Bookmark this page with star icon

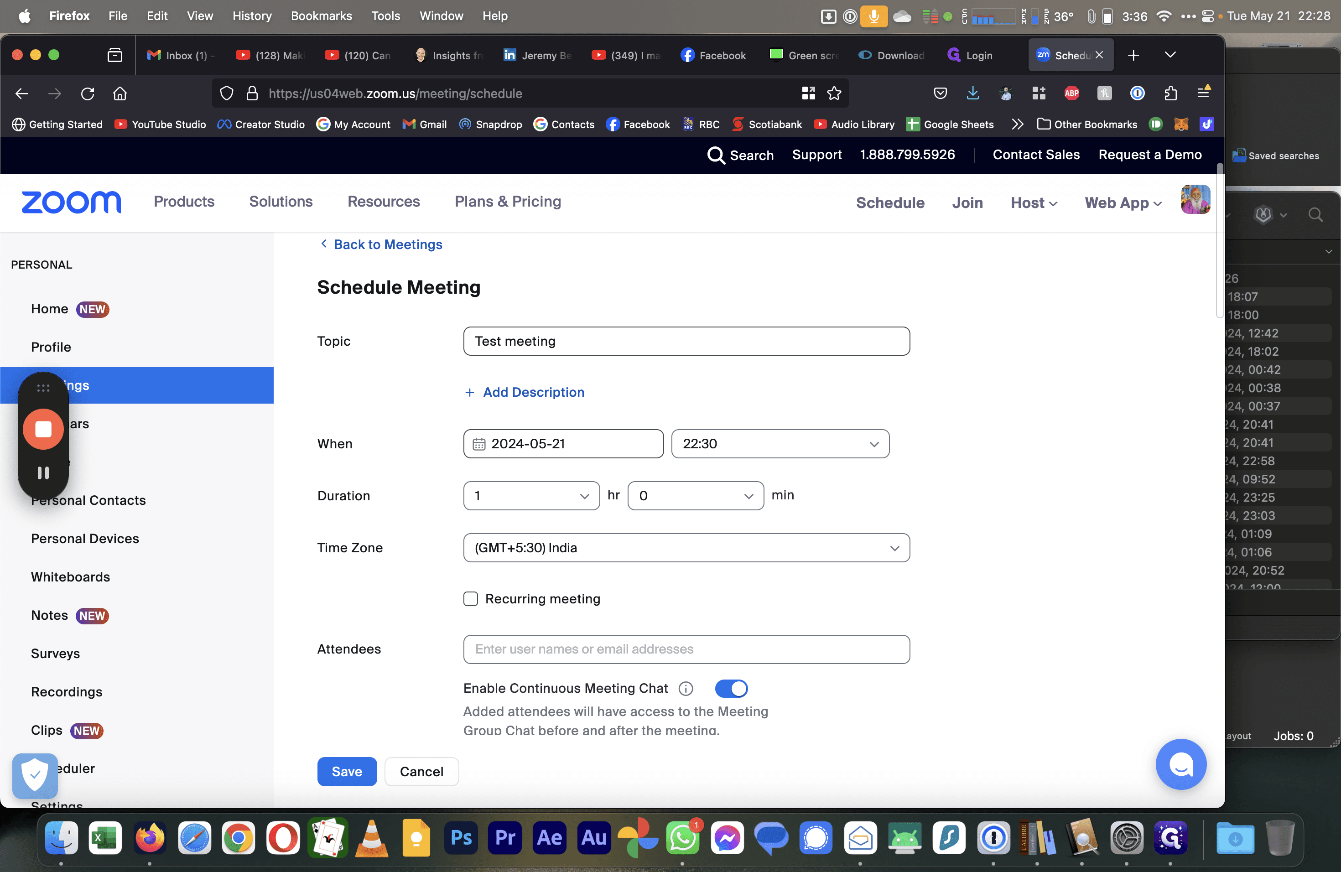pos(834,93)
